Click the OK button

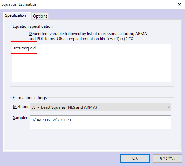(135, 158)
